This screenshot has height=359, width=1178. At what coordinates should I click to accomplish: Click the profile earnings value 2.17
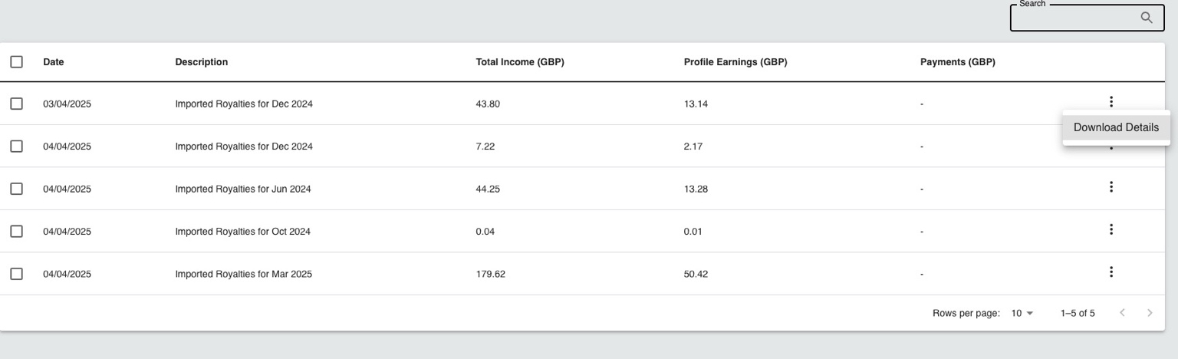(x=693, y=147)
